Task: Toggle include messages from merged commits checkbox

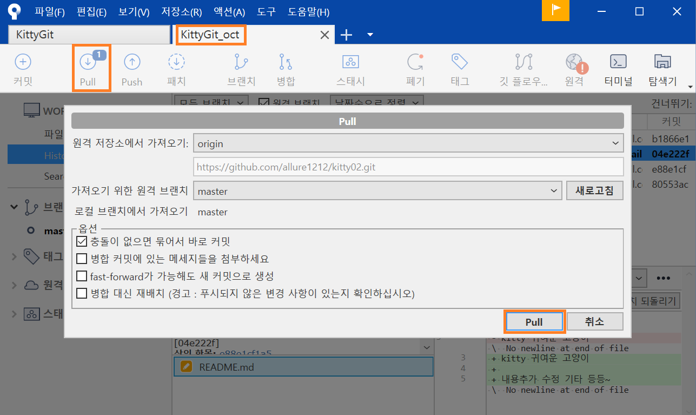Action: coord(82,259)
